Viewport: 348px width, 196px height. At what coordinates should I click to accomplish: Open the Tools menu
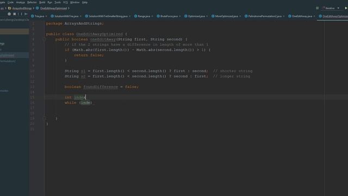coord(58,2)
